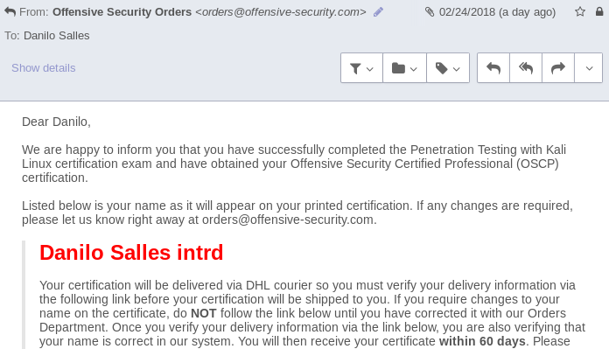Show details of the message header
This screenshot has height=349, width=609.
(x=44, y=68)
